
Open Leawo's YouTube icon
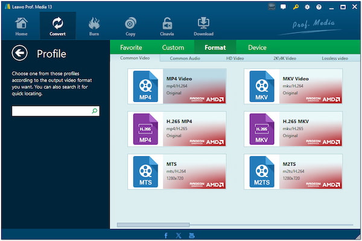192,236
